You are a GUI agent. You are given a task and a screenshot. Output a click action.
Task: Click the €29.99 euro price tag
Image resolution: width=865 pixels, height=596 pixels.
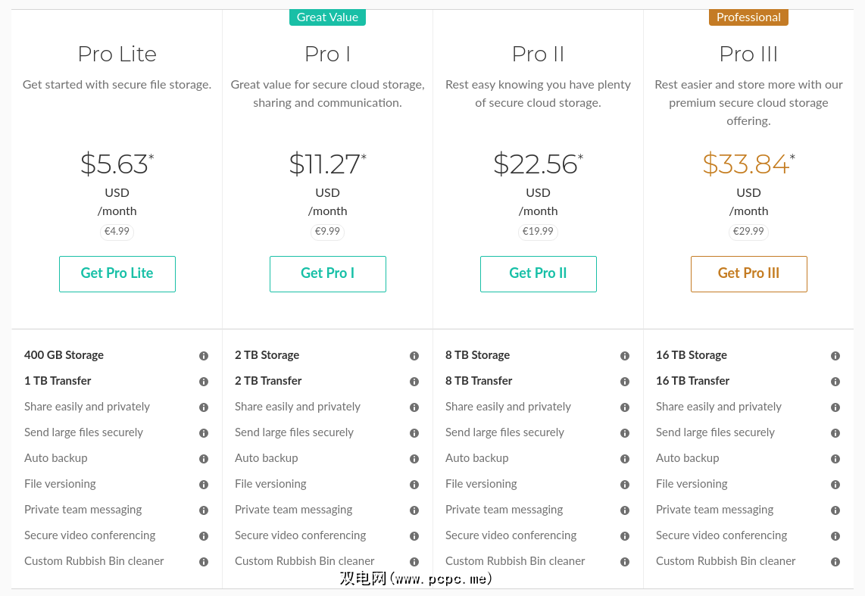(748, 232)
